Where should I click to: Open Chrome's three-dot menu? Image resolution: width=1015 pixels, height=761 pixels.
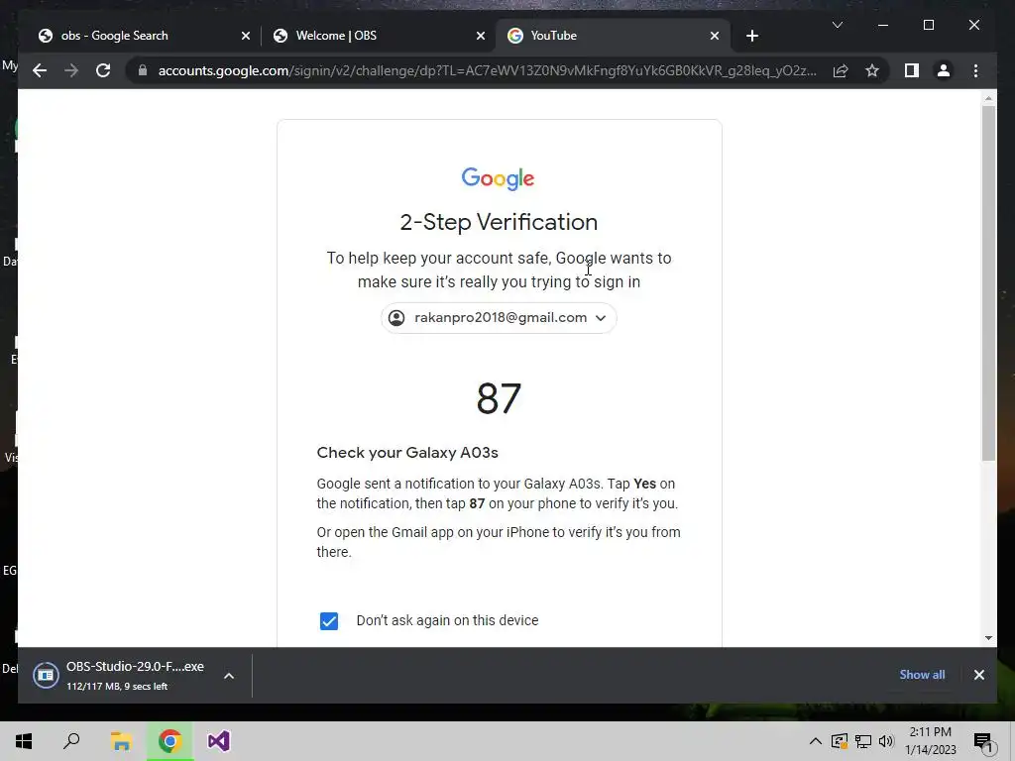point(975,70)
